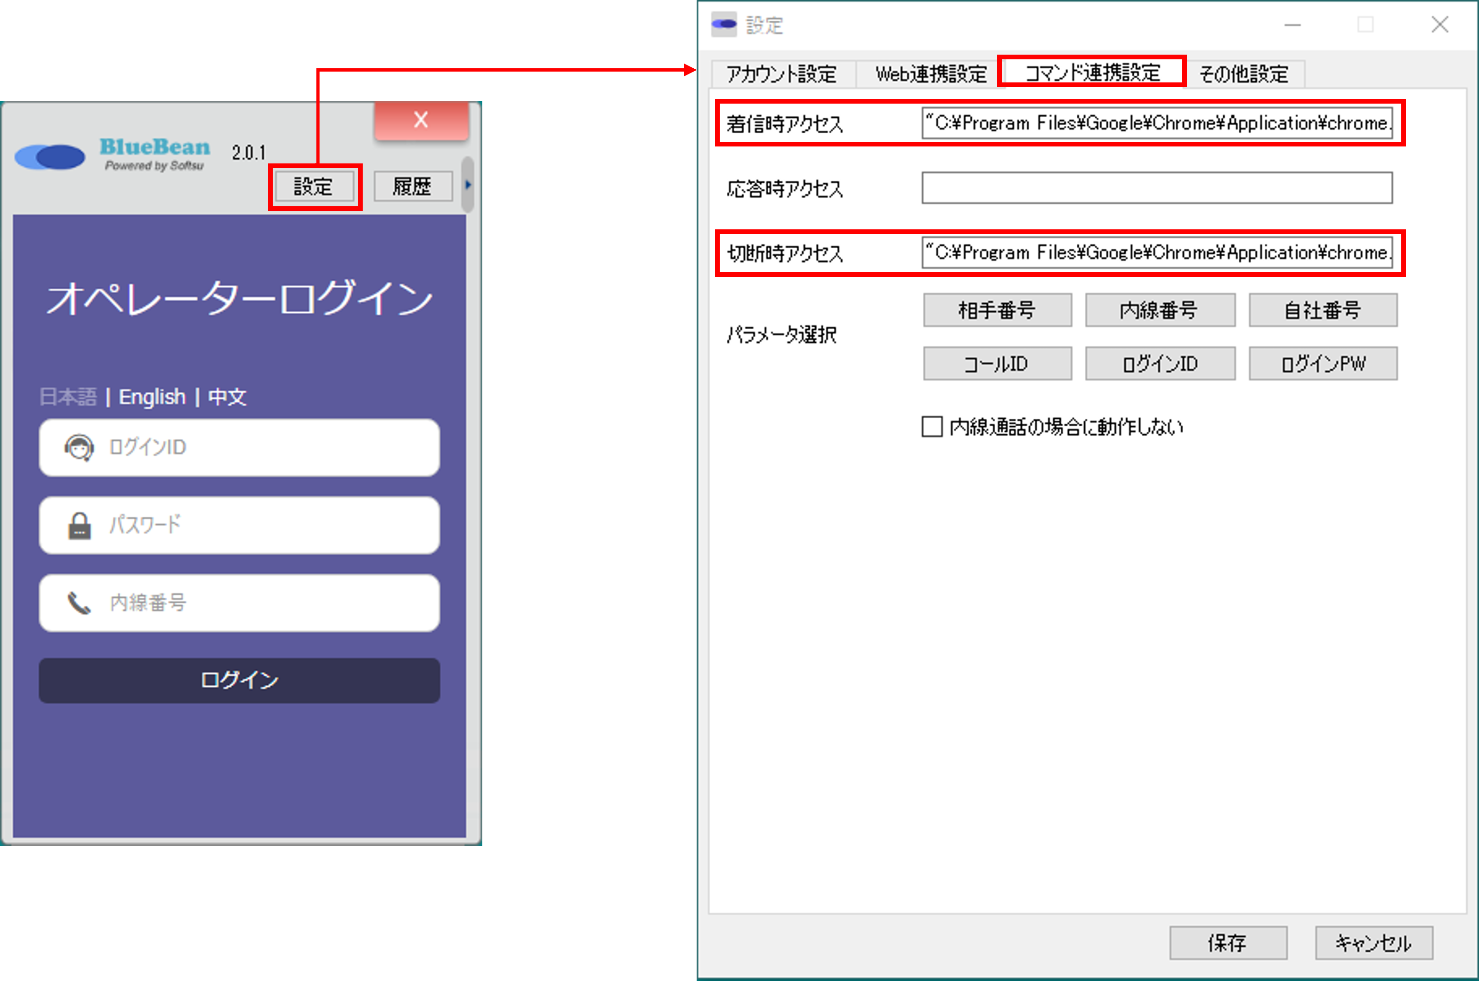Switch language to English
The width and height of the screenshot is (1479, 981).
click(x=152, y=397)
